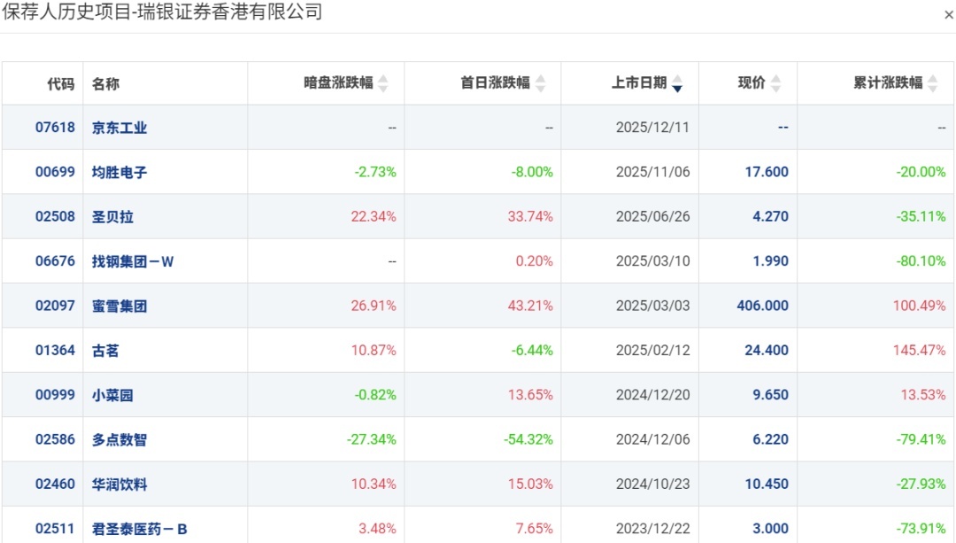Select 蜜雪集团 listing date 2025/03/03

[x=652, y=306]
